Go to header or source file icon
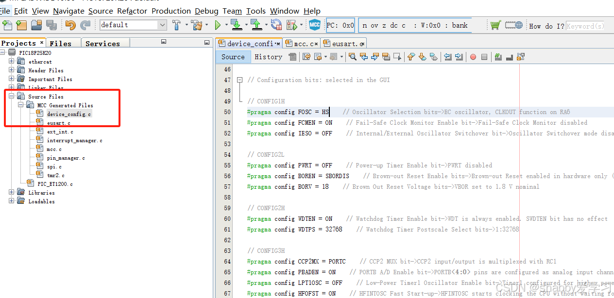 (x=521, y=57)
